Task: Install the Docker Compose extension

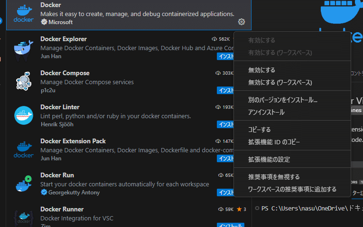Action: tap(225, 90)
